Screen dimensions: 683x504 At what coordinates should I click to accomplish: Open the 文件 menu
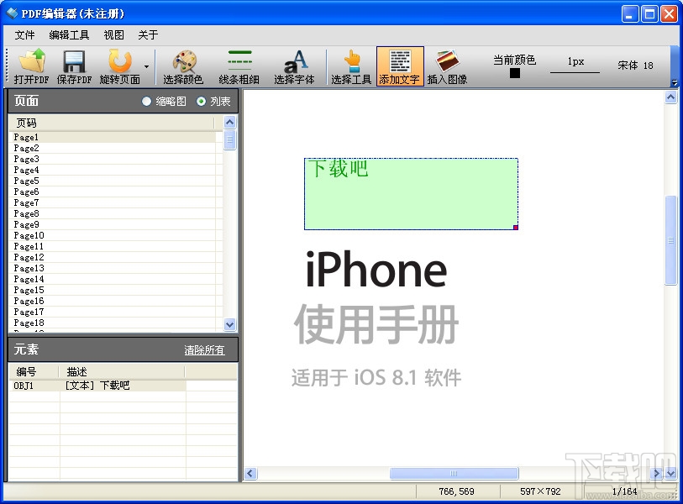pos(24,34)
